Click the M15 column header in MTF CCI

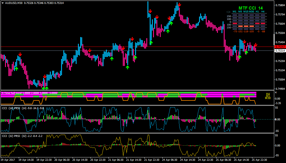(x=246, y=12)
